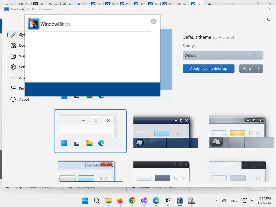Viewport: 276px width, 207px height.
Task: Select the Aero-style theme with red close button
Action: click(90, 171)
